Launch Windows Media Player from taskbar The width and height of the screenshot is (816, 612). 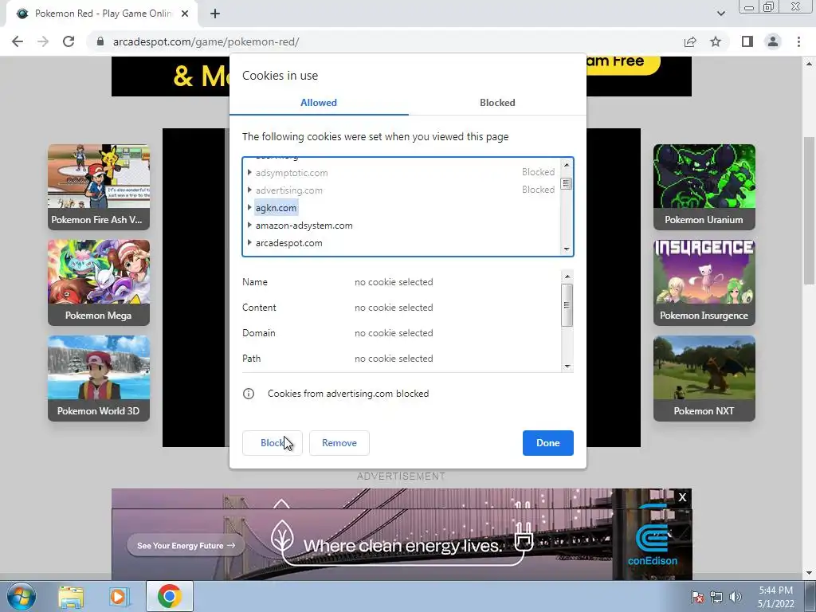pos(120,596)
